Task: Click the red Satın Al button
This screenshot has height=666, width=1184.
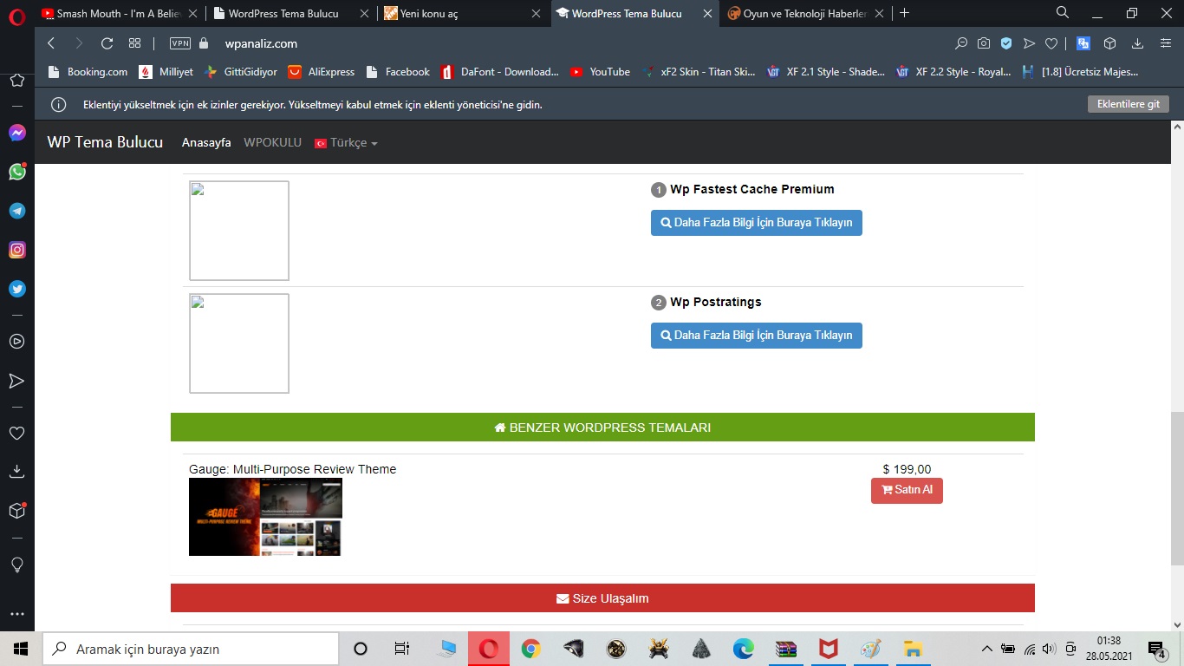Action: [907, 490]
